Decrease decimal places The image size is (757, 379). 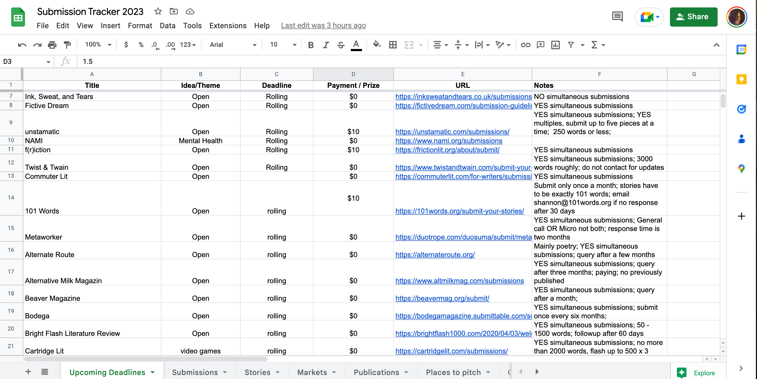155,45
